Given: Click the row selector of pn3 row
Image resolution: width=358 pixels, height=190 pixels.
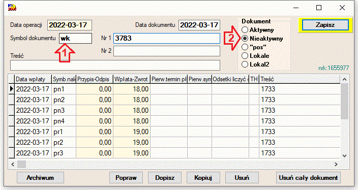Looking at the screenshot, I should [x=12, y=110].
